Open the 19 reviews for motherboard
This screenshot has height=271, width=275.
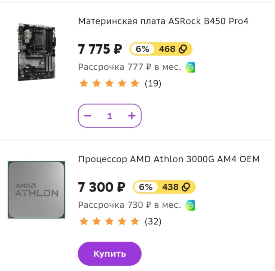click(x=153, y=84)
